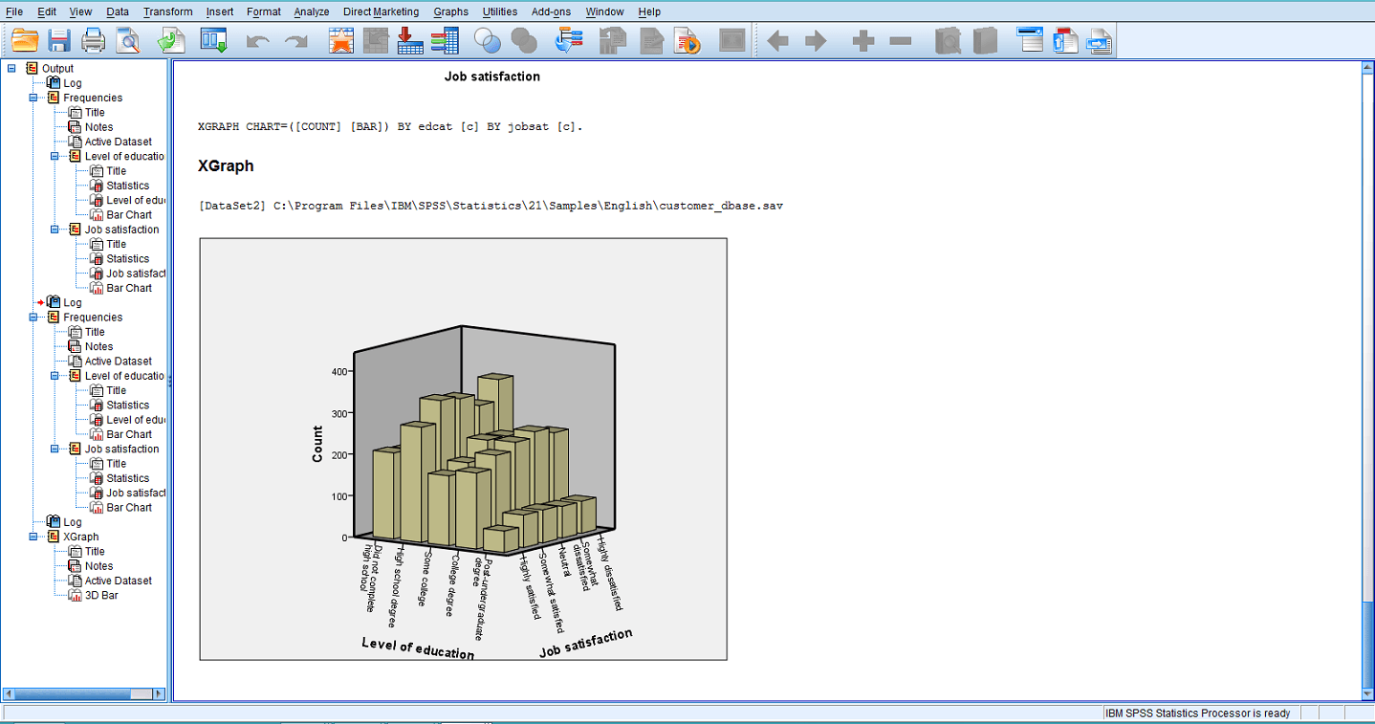Collapse the XGraph node in the outline
This screenshot has height=724, width=1375.
coord(33,537)
